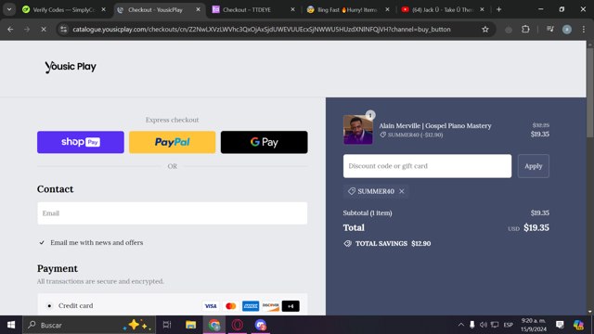The width and height of the screenshot is (594, 334).
Task: Open a new browser tab
Action: (x=498, y=9)
